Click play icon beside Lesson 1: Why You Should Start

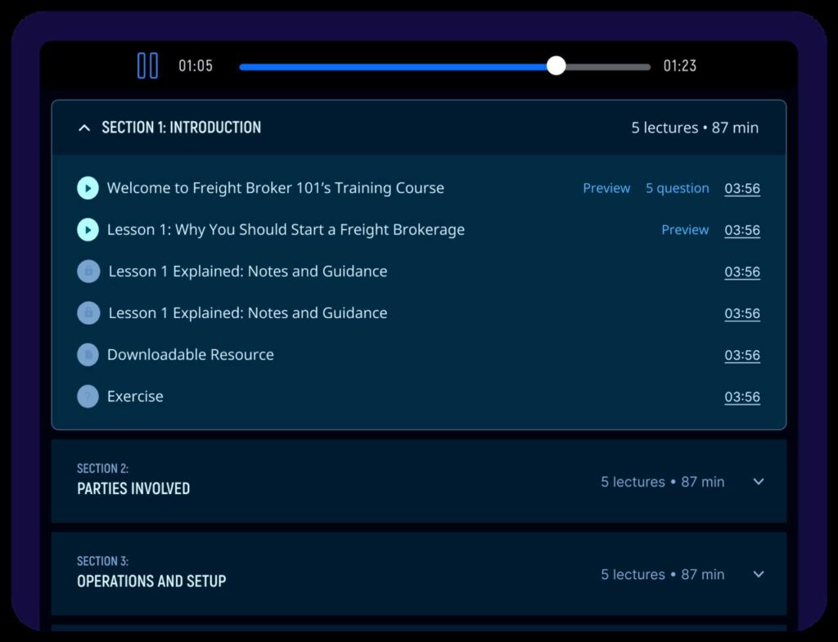pos(88,230)
